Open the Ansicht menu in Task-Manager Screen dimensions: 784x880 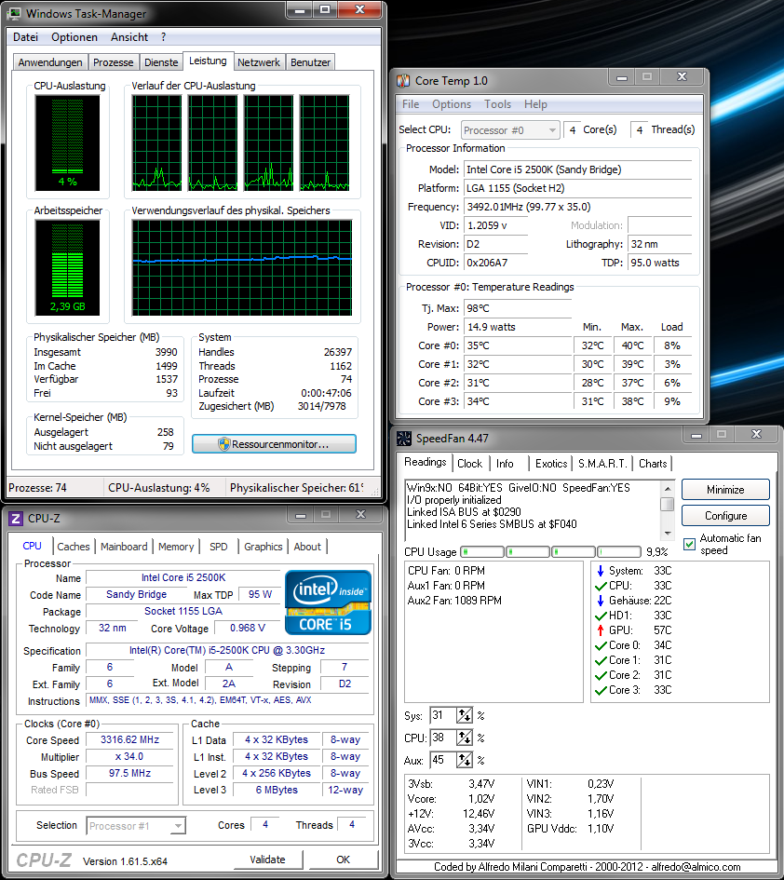129,37
